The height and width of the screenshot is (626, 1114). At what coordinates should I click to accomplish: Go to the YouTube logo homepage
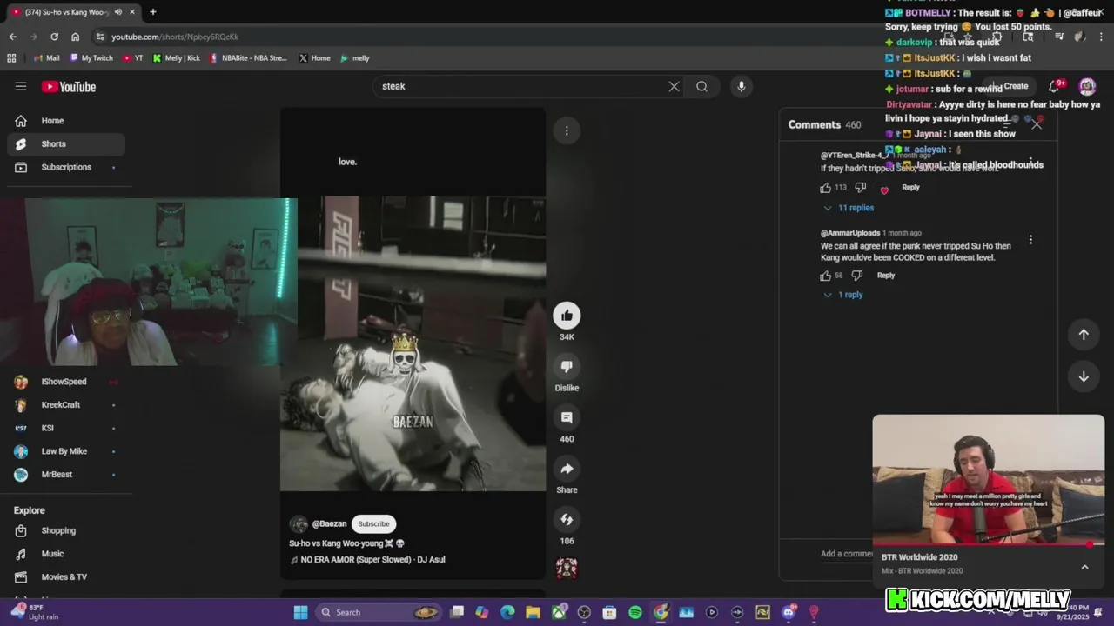[69, 87]
